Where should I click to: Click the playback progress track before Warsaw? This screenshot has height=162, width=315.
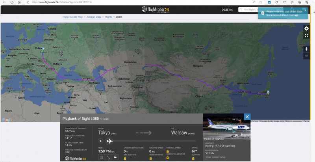[154, 141]
